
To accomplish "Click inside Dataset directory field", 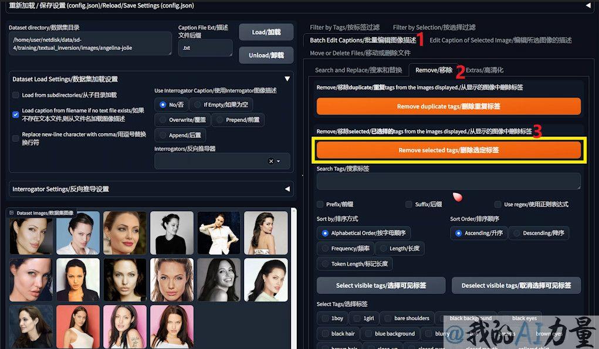I will pyautogui.click(x=90, y=43).
